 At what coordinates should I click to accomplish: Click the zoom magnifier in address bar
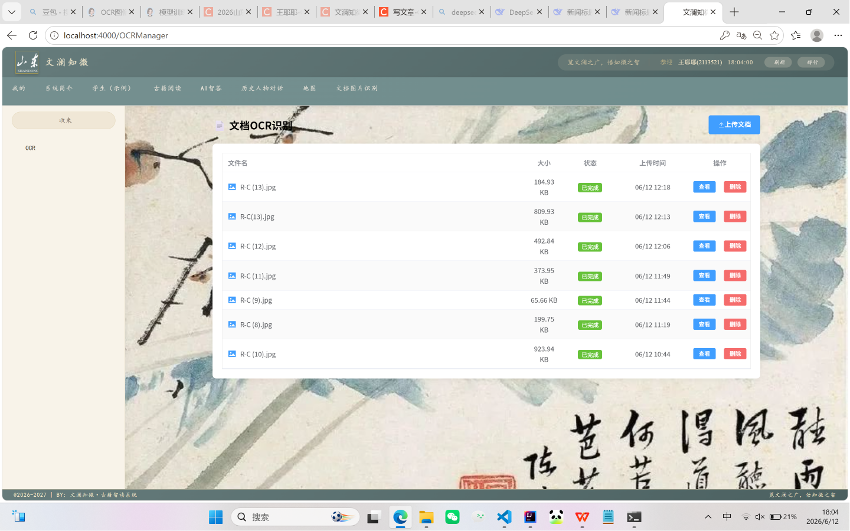pyautogui.click(x=758, y=35)
